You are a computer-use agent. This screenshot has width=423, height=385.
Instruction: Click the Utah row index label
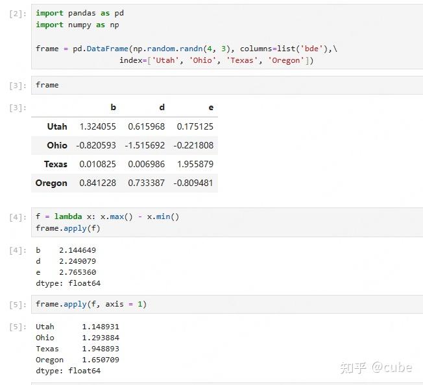click(57, 126)
